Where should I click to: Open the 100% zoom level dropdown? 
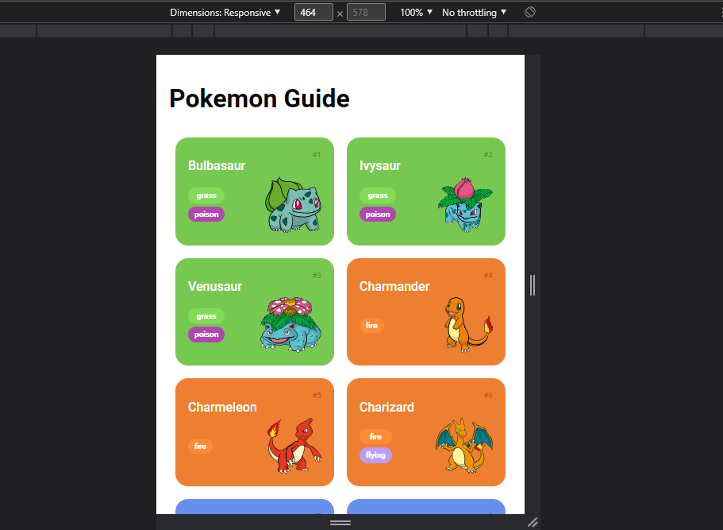coord(413,12)
